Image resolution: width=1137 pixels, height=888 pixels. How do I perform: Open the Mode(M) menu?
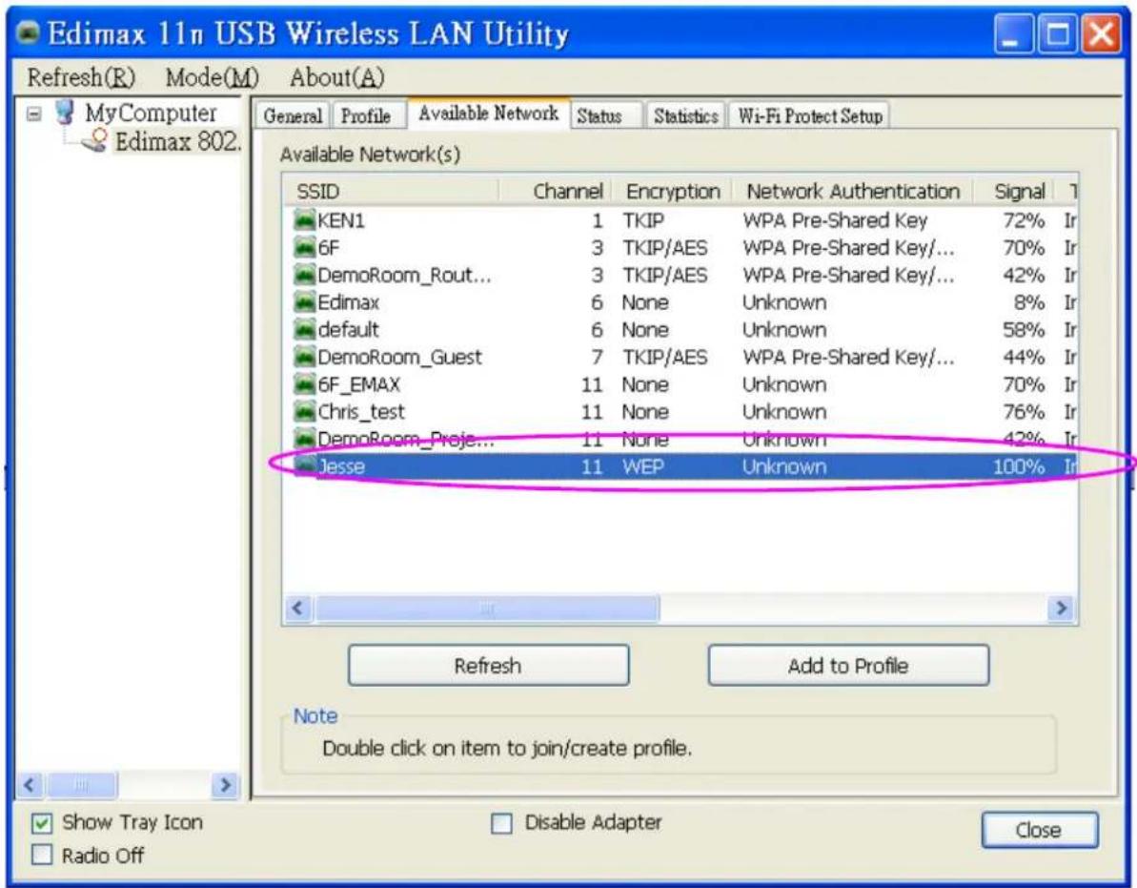[x=212, y=77]
